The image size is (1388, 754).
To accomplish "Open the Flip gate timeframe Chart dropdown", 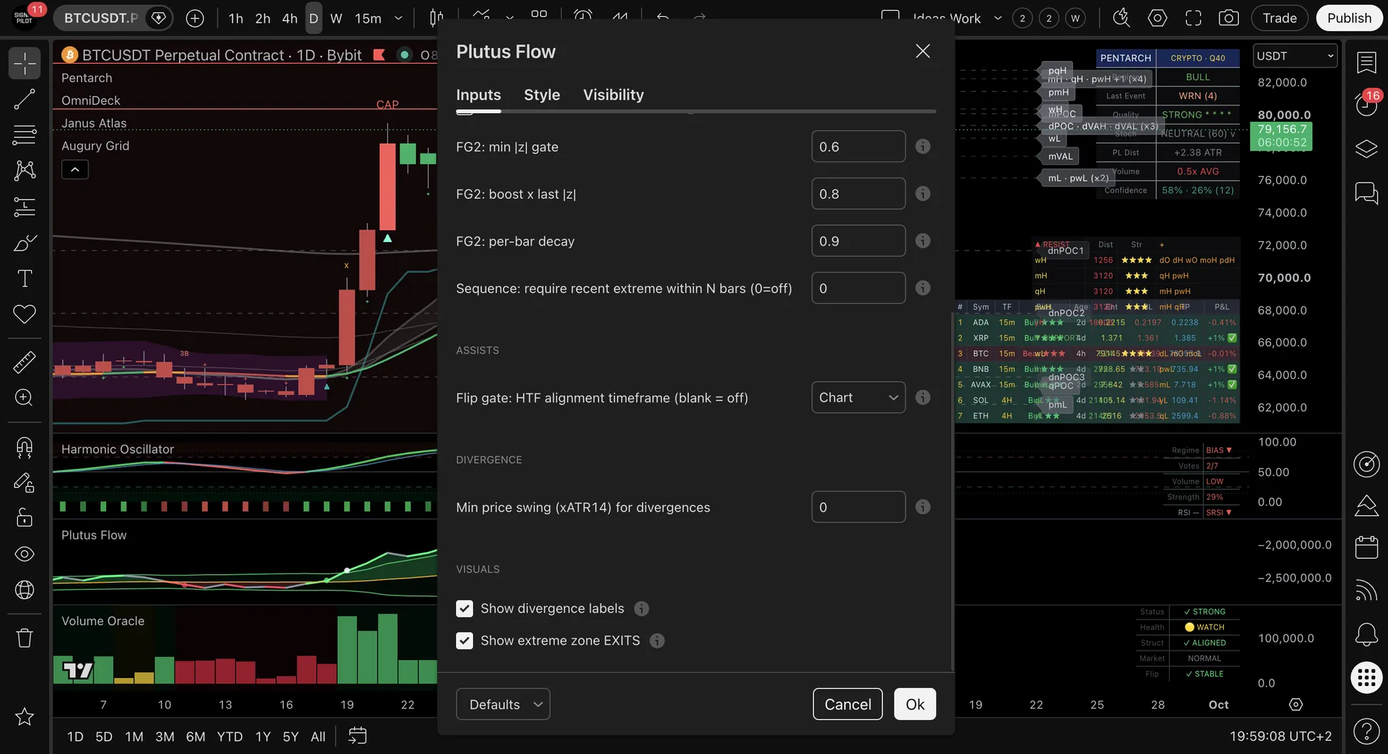I will click(858, 397).
